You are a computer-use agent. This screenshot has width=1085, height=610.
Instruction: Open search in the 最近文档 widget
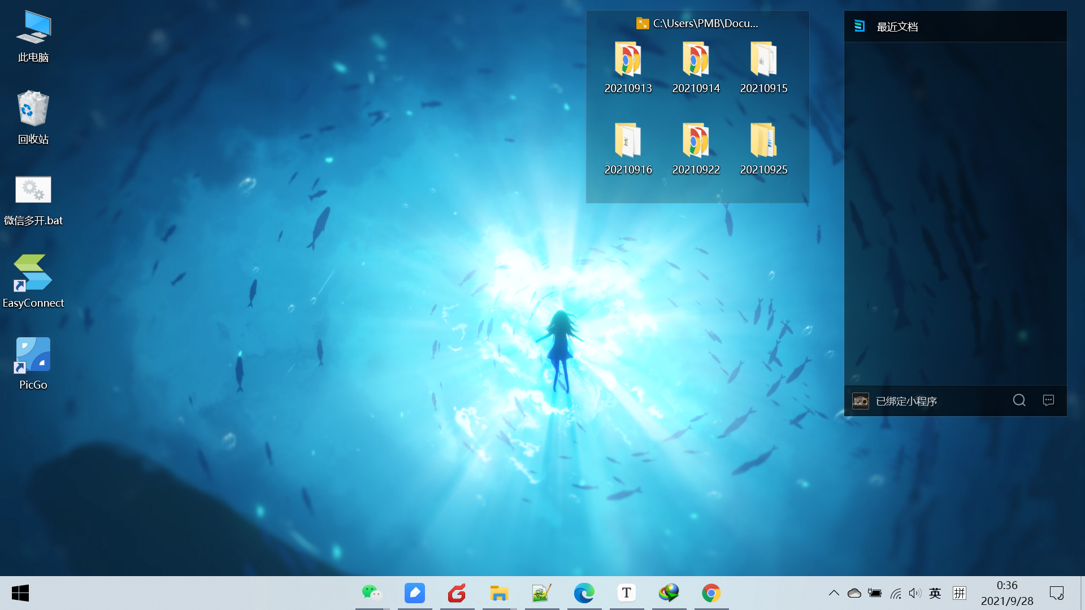pyautogui.click(x=1019, y=400)
